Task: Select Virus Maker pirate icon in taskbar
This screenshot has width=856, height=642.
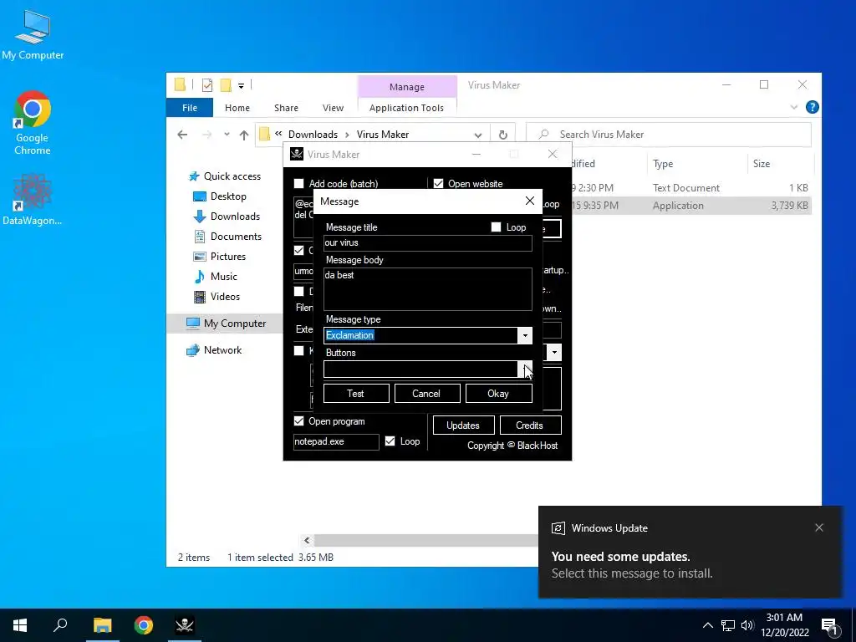Action: click(x=185, y=625)
